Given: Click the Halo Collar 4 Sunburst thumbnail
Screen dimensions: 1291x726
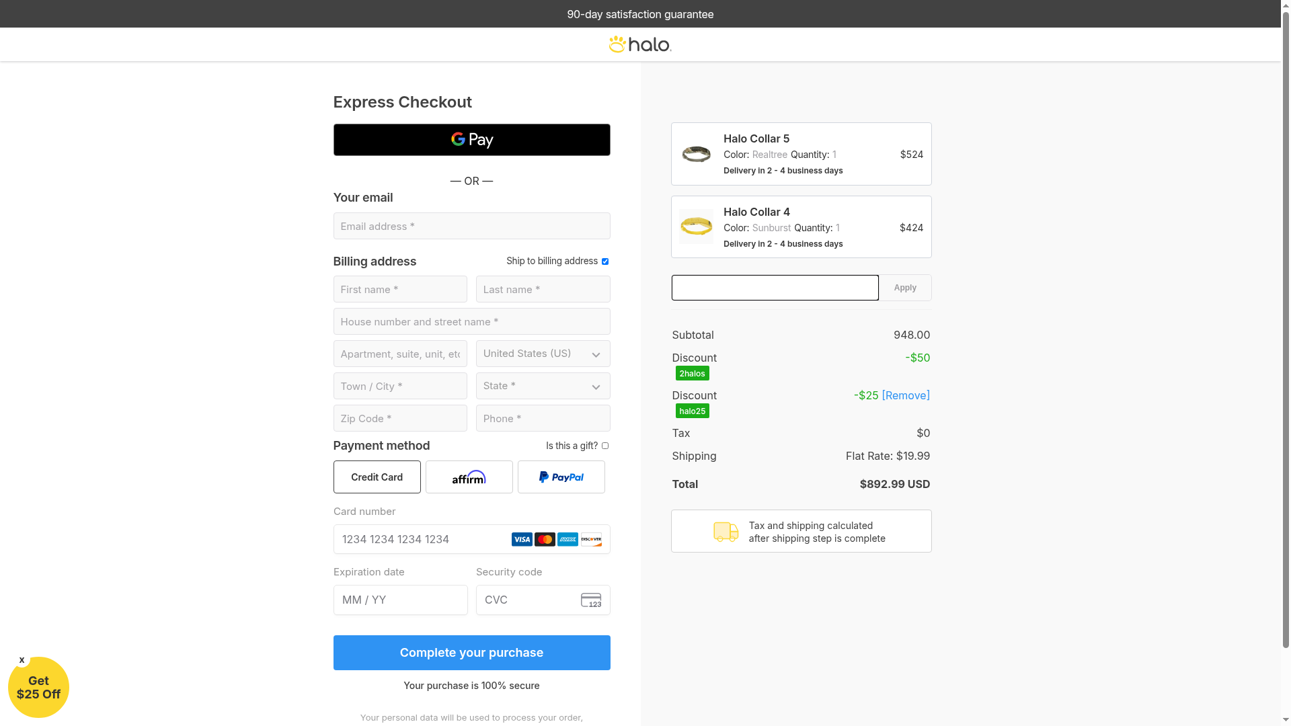Looking at the screenshot, I should tap(696, 227).
